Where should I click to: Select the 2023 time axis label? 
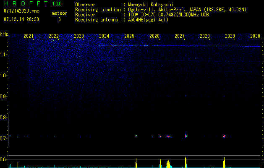[x=79, y=36]
